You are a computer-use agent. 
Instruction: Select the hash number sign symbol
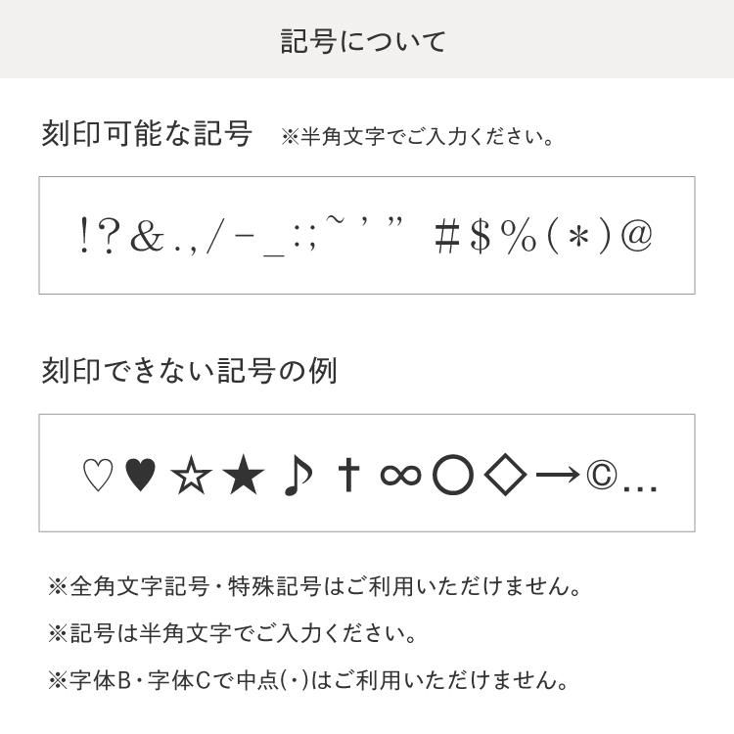click(x=446, y=237)
